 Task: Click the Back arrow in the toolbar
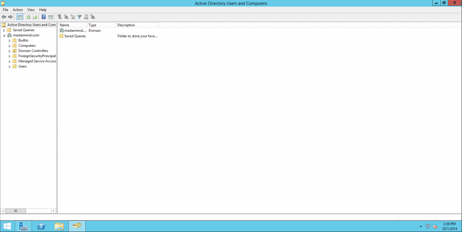[x=4, y=17]
